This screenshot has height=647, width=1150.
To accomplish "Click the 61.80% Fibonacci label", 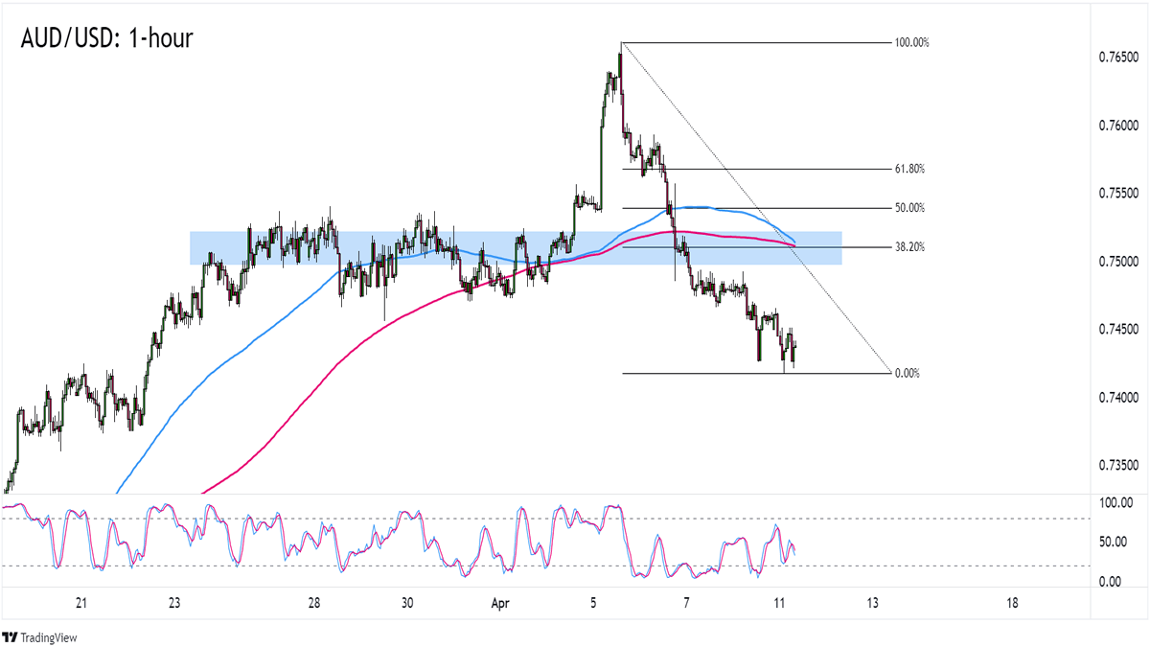I will pyautogui.click(x=909, y=169).
